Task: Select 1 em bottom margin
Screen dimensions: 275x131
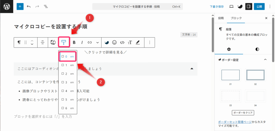Action: point(68,65)
